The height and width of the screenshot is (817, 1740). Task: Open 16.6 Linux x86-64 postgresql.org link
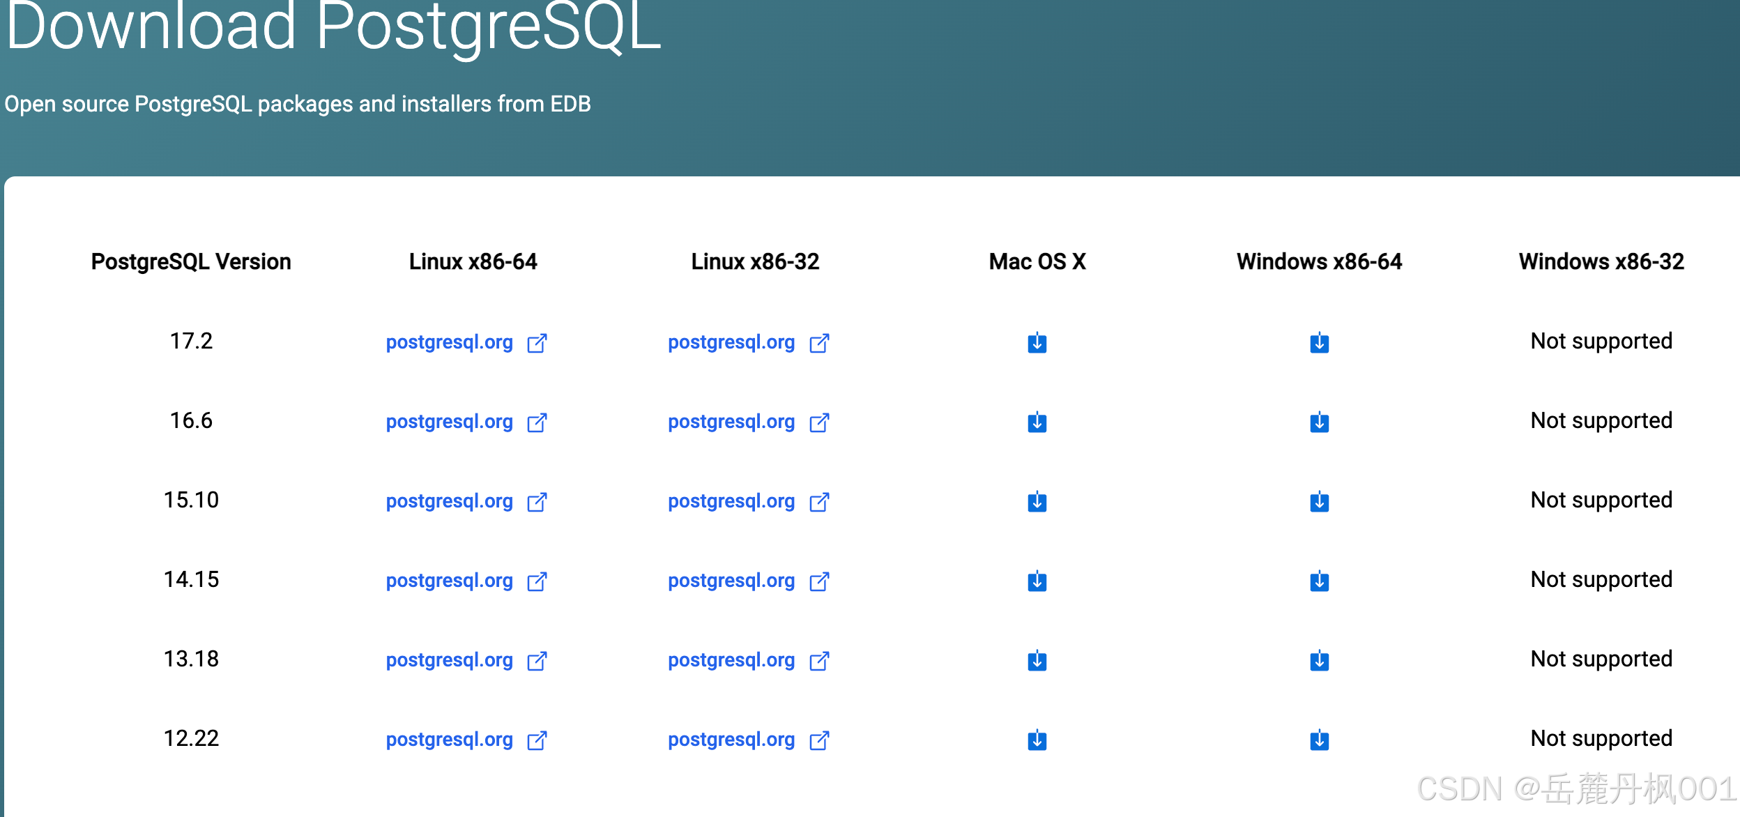pos(450,422)
